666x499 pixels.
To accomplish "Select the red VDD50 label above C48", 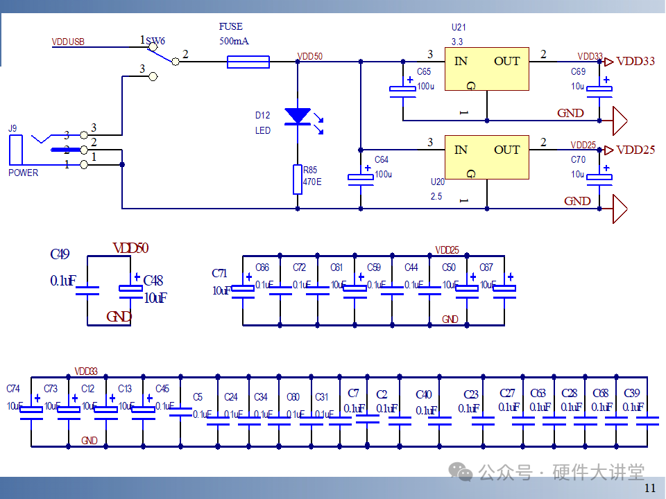I will (130, 248).
